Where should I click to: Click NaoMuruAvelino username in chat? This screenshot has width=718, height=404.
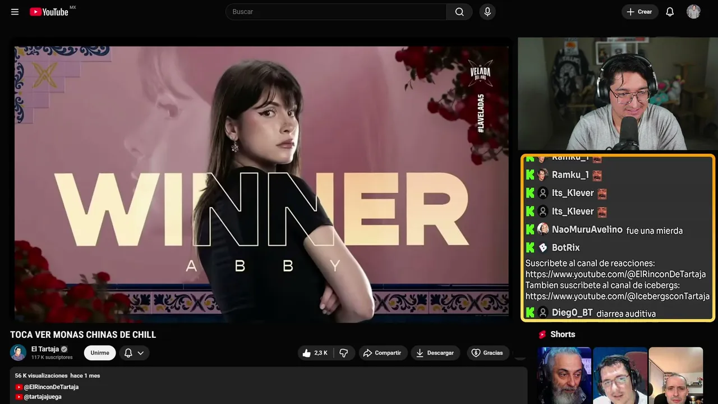(x=587, y=229)
